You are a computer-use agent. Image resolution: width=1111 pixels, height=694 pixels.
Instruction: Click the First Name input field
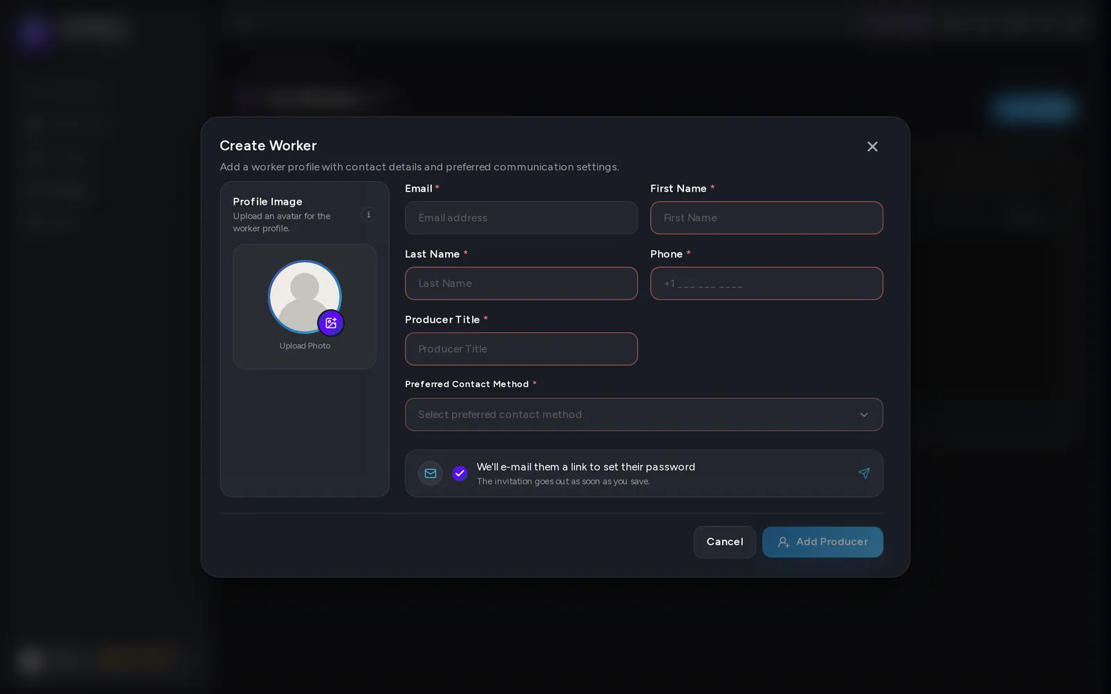(x=767, y=218)
